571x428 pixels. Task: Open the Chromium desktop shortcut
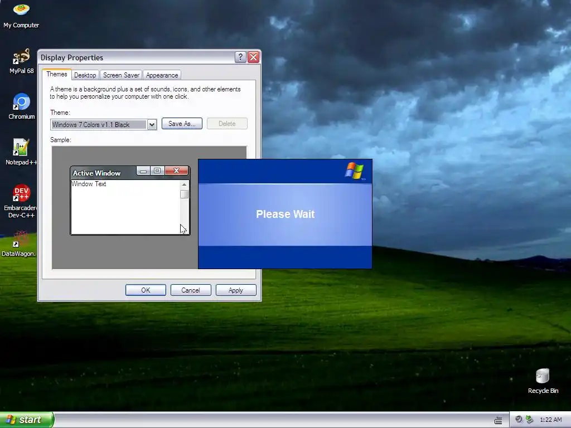tap(22, 106)
